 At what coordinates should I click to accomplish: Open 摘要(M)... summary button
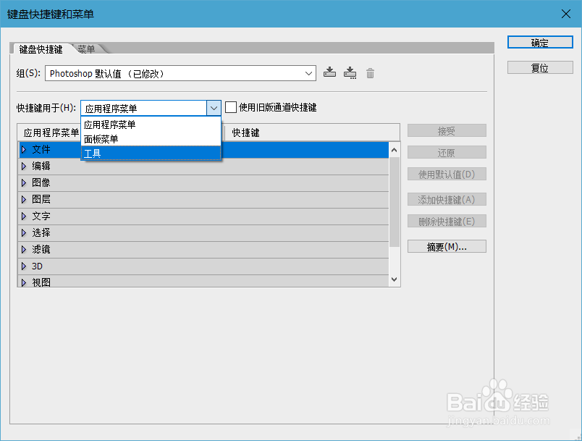coord(447,246)
